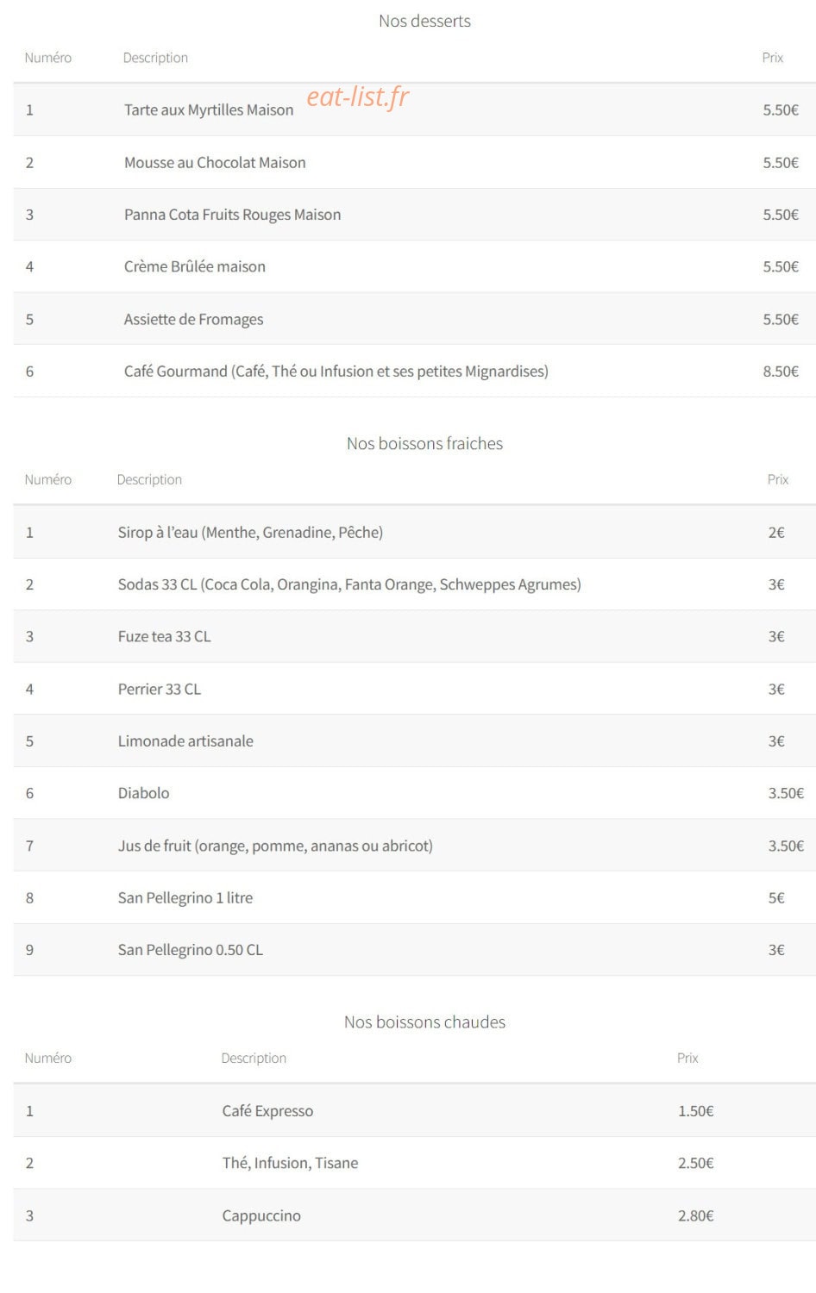Image resolution: width=816 pixels, height=1293 pixels.
Task: Select San Pellegrino 1 litre
Action: [x=185, y=897]
